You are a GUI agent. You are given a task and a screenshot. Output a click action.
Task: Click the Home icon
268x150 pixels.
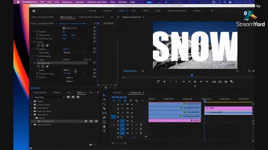(x=34, y=11)
